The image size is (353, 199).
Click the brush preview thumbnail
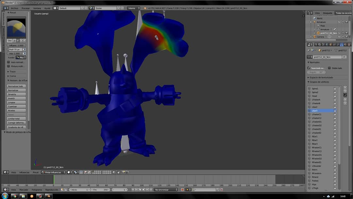16,28
